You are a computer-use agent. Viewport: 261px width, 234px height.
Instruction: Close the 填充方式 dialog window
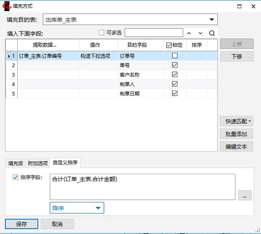point(253,6)
